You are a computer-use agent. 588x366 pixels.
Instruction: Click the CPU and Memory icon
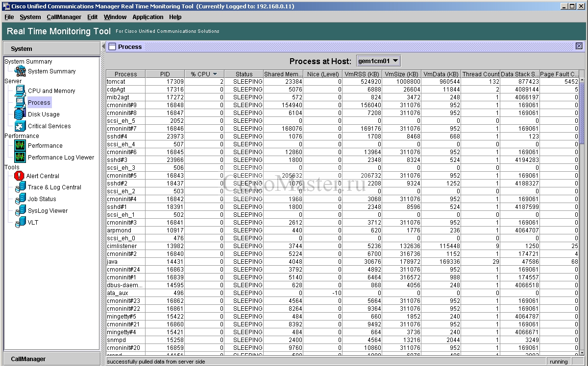[20, 91]
